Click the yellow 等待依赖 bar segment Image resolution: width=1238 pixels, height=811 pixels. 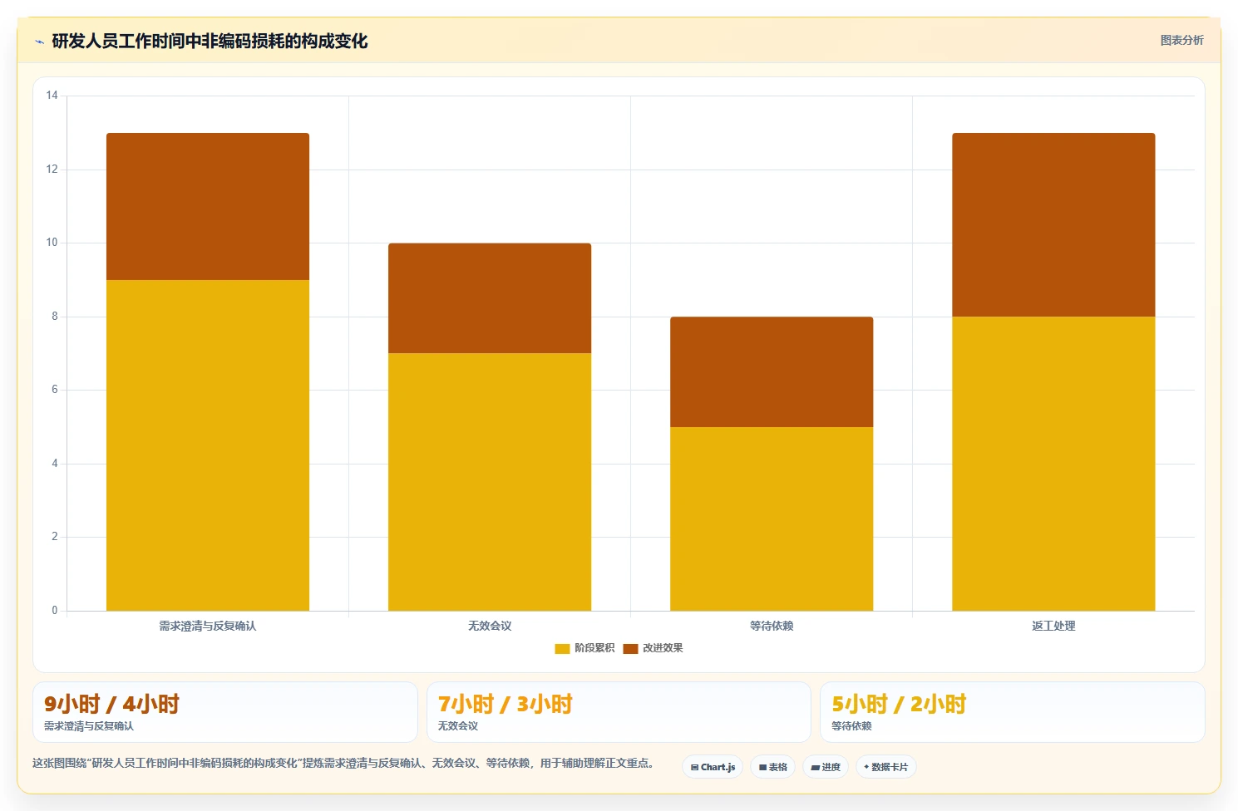click(772, 519)
